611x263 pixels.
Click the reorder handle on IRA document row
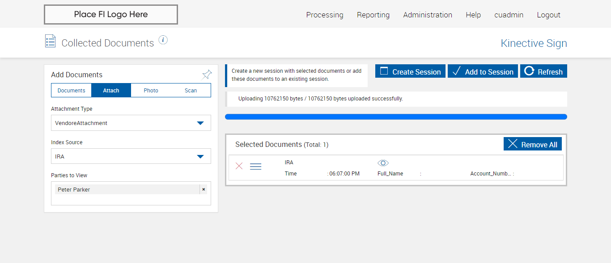[255, 167]
